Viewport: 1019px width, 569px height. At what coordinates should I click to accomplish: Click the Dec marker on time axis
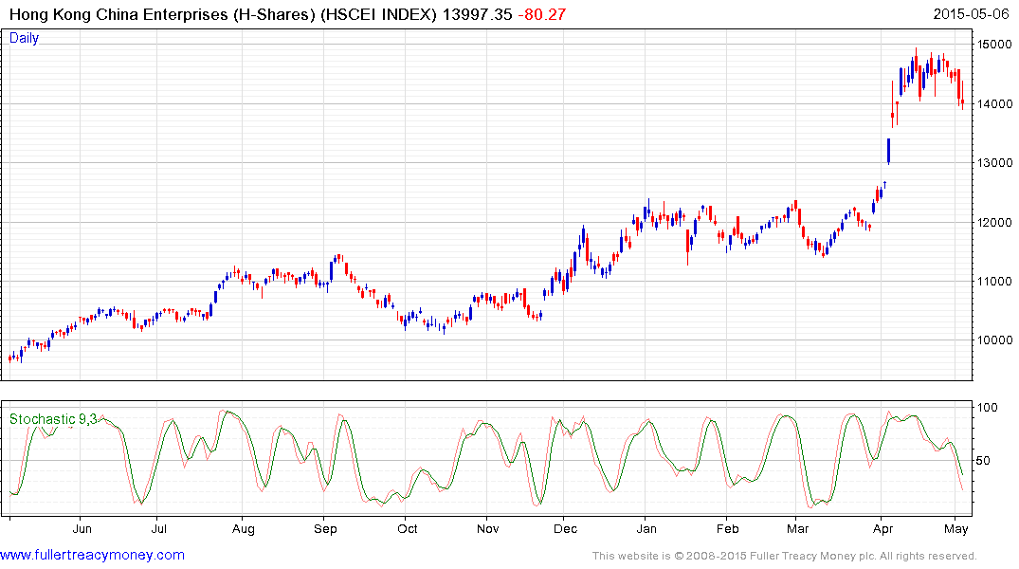pyautogui.click(x=566, y=529)
